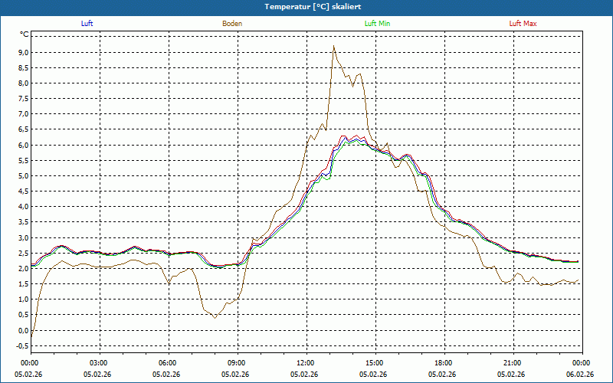Click the 03:00 time axis label
This screenshot has width=613, height=383.
click(x=99, y=363)
